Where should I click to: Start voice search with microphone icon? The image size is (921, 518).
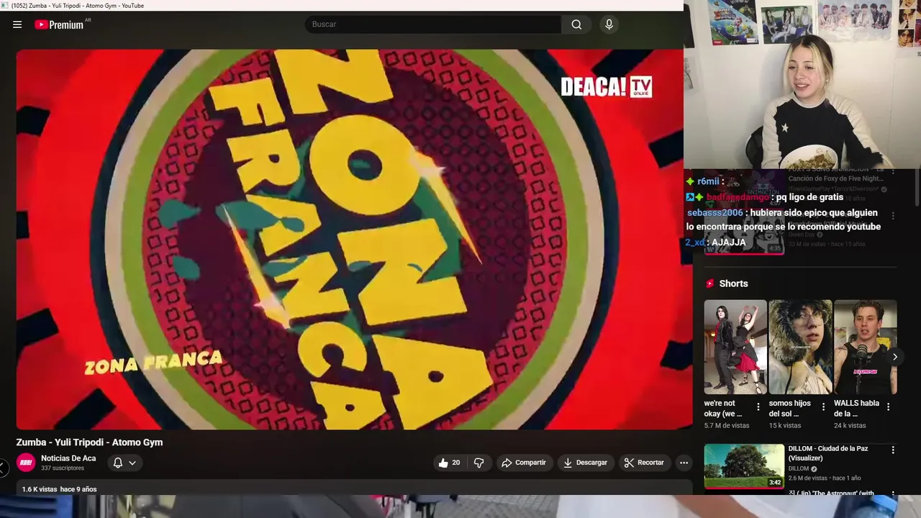[609, 24]
